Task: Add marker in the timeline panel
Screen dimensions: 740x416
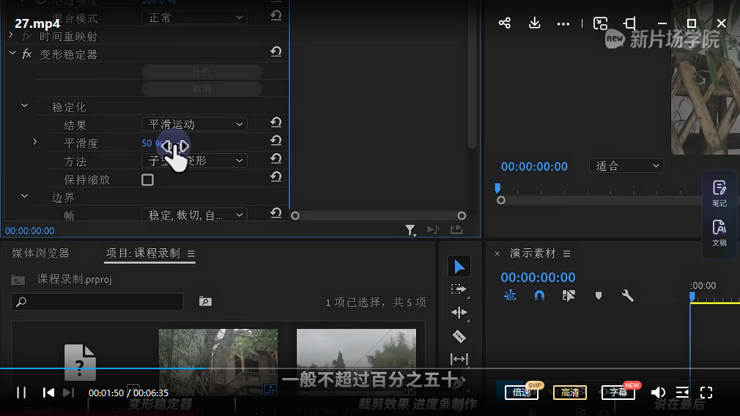Action: (599, 296)
